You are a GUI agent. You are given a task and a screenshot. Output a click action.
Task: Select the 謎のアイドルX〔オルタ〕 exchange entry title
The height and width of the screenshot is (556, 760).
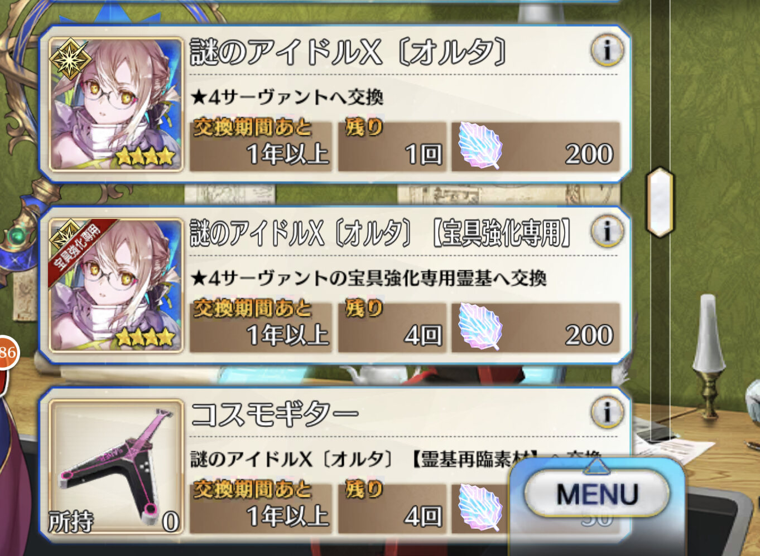click(x=349, y=52)
